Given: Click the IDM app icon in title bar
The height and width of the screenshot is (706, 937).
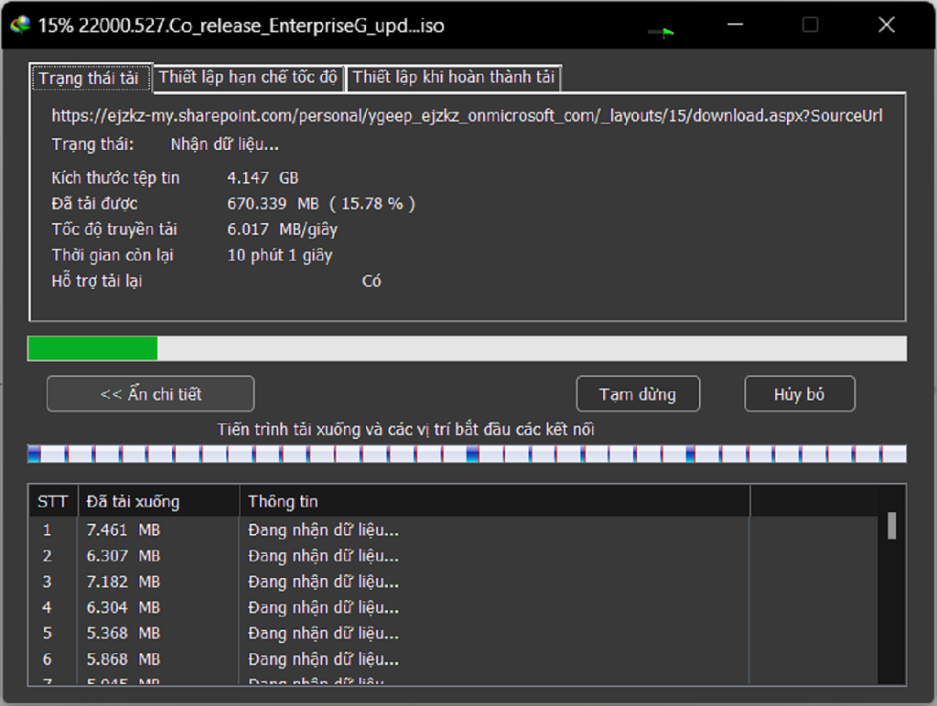Looking at the screenshot, I should tap(20, 25).
